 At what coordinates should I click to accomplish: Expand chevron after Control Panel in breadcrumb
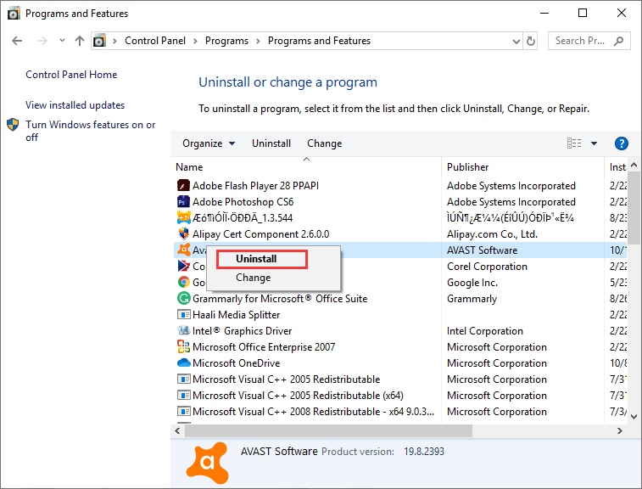(x=195, y=41)
